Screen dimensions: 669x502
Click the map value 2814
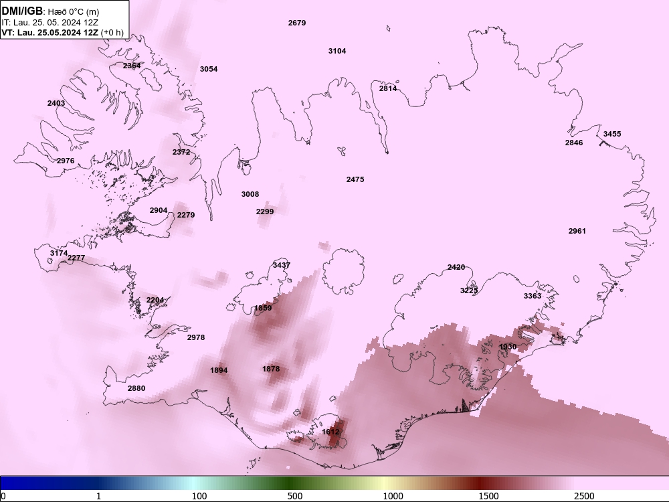pyautogui.click(x=388, y=89)
